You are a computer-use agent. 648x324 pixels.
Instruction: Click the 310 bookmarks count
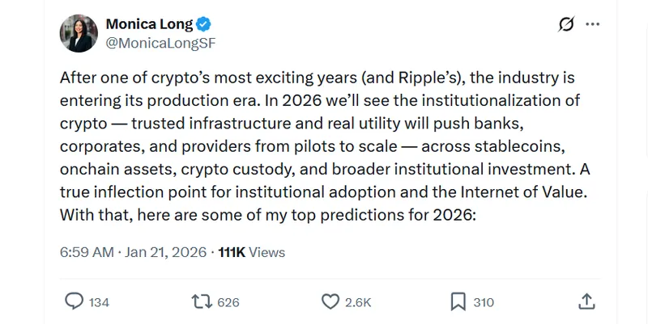click(484, 302)
